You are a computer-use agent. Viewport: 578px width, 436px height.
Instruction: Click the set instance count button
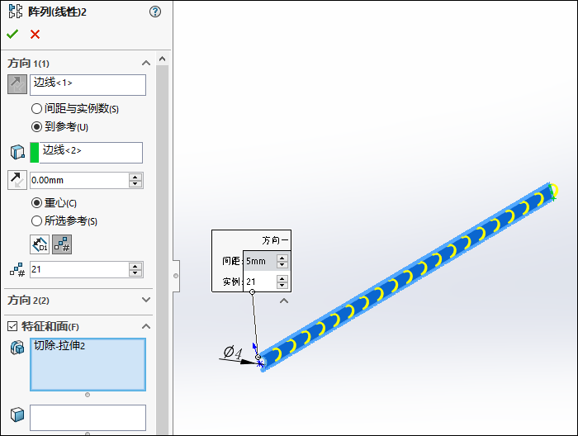pos(62,244)
